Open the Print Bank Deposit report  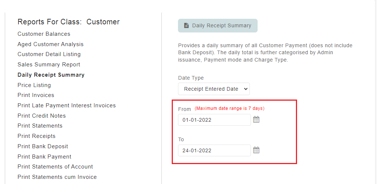[x=43, y=146]
